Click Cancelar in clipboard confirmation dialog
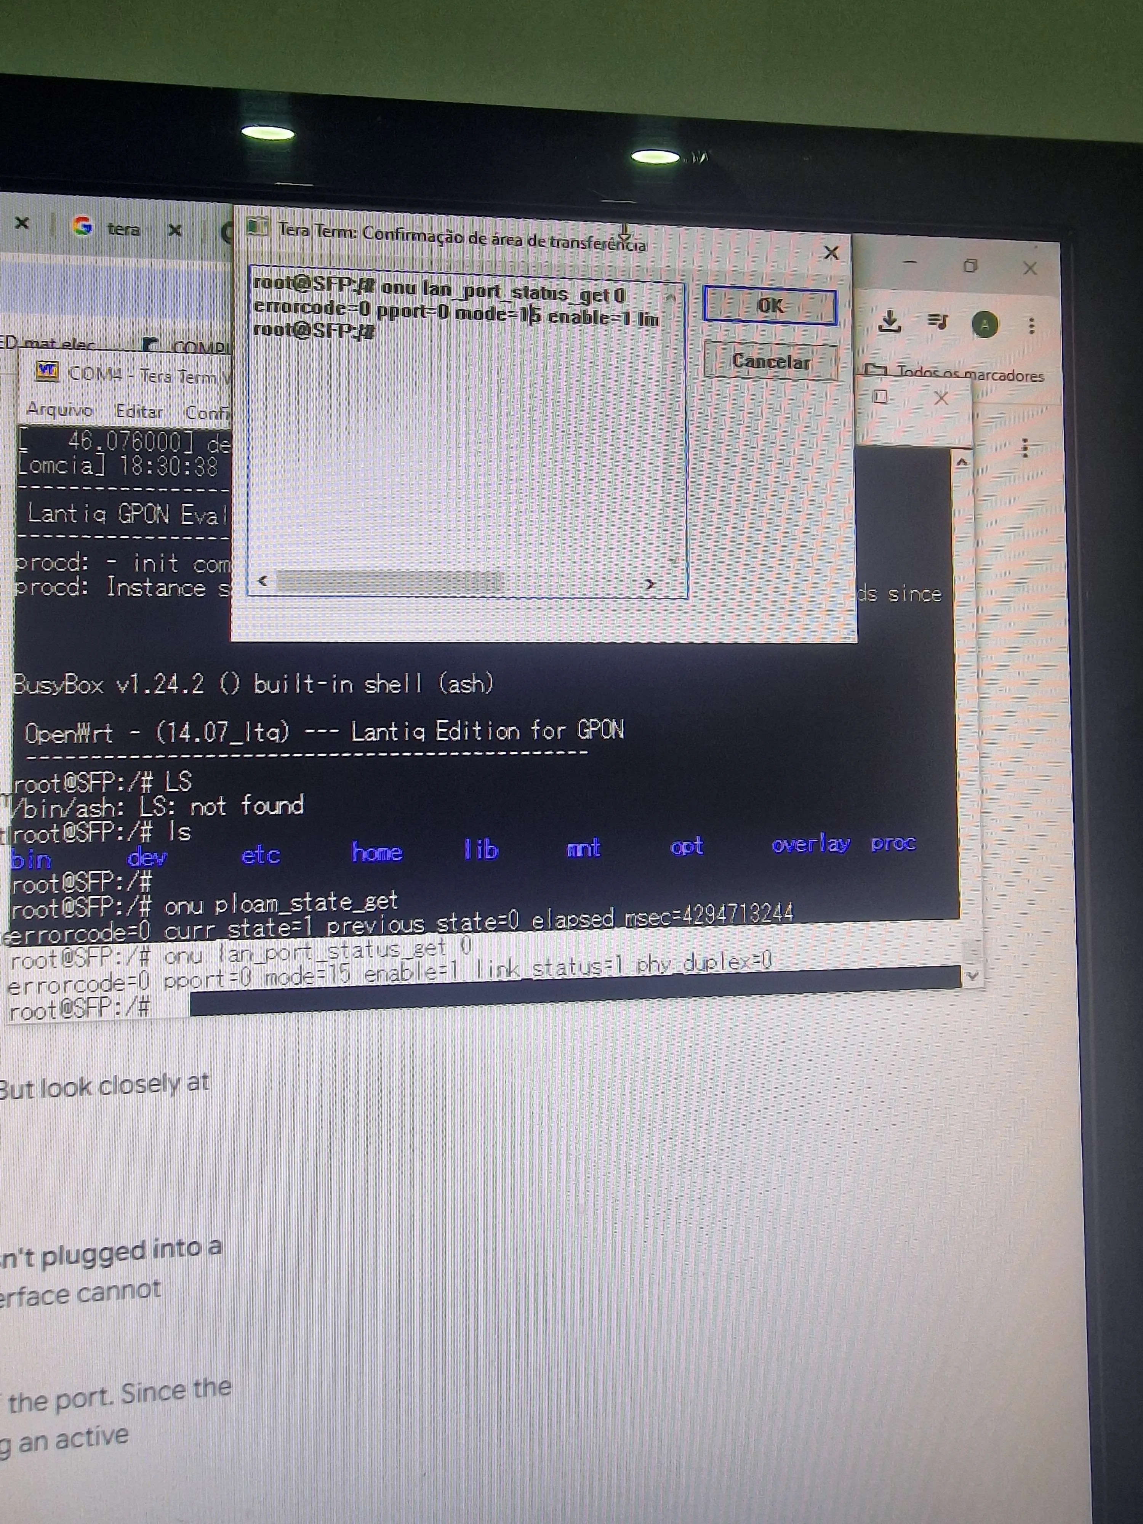Viewport: 1143px width, 1524px height. click(x=770, y=362)
